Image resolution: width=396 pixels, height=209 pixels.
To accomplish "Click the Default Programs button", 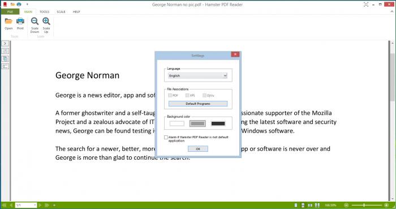I will point(198,104).
